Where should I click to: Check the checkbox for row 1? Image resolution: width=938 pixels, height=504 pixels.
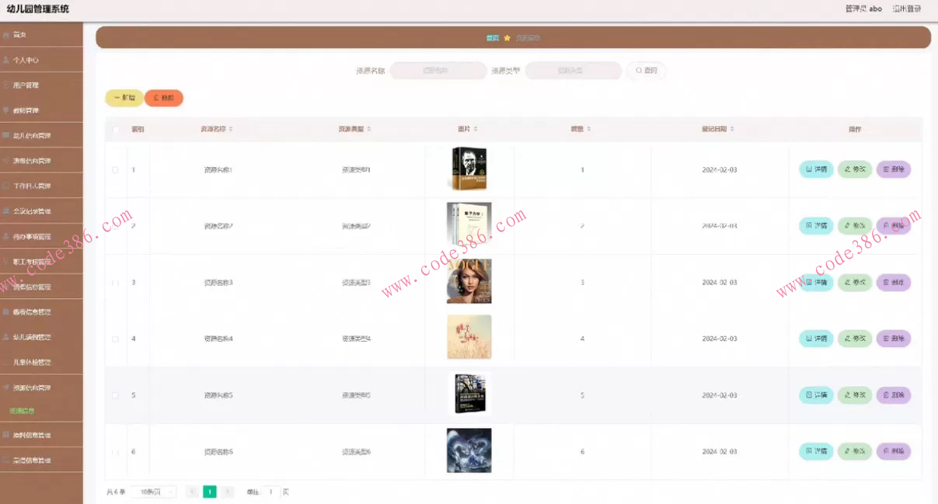(116, 170)
